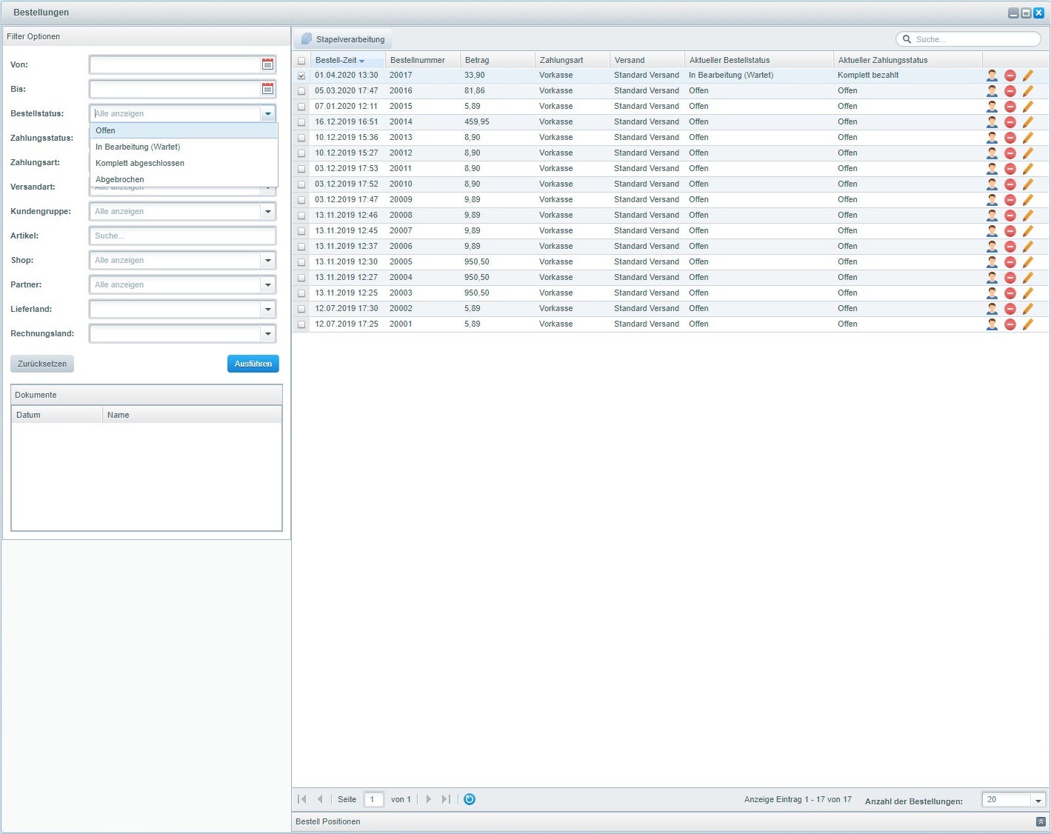Open the Rechnungsland dropdown
1051x834 pixels.
(267, 333)
